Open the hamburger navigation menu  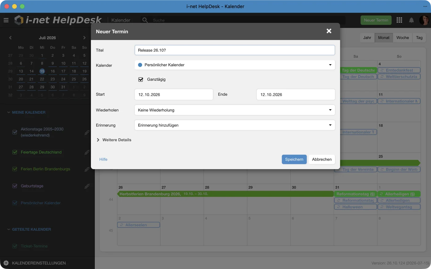[x=6, y=20]
